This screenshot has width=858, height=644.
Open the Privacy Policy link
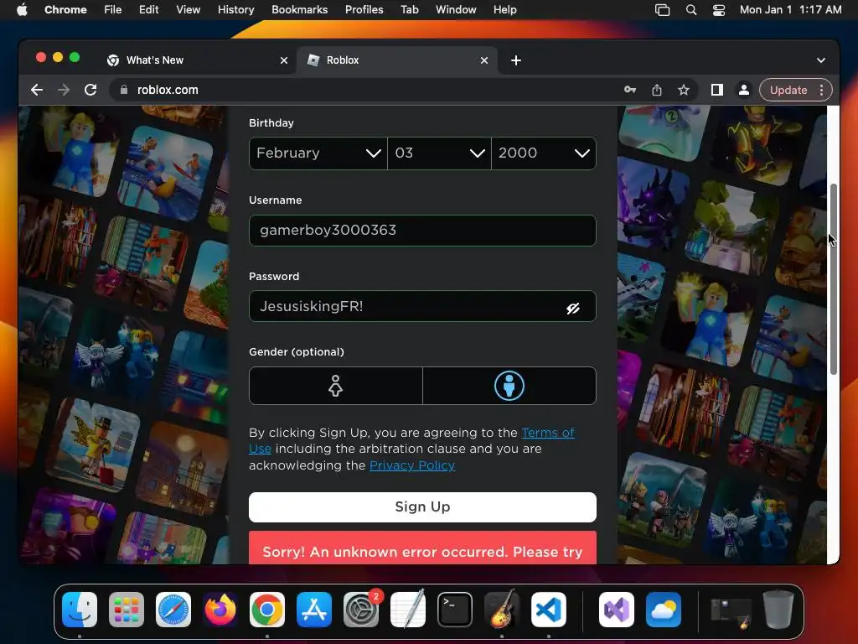tap(412, 465)
